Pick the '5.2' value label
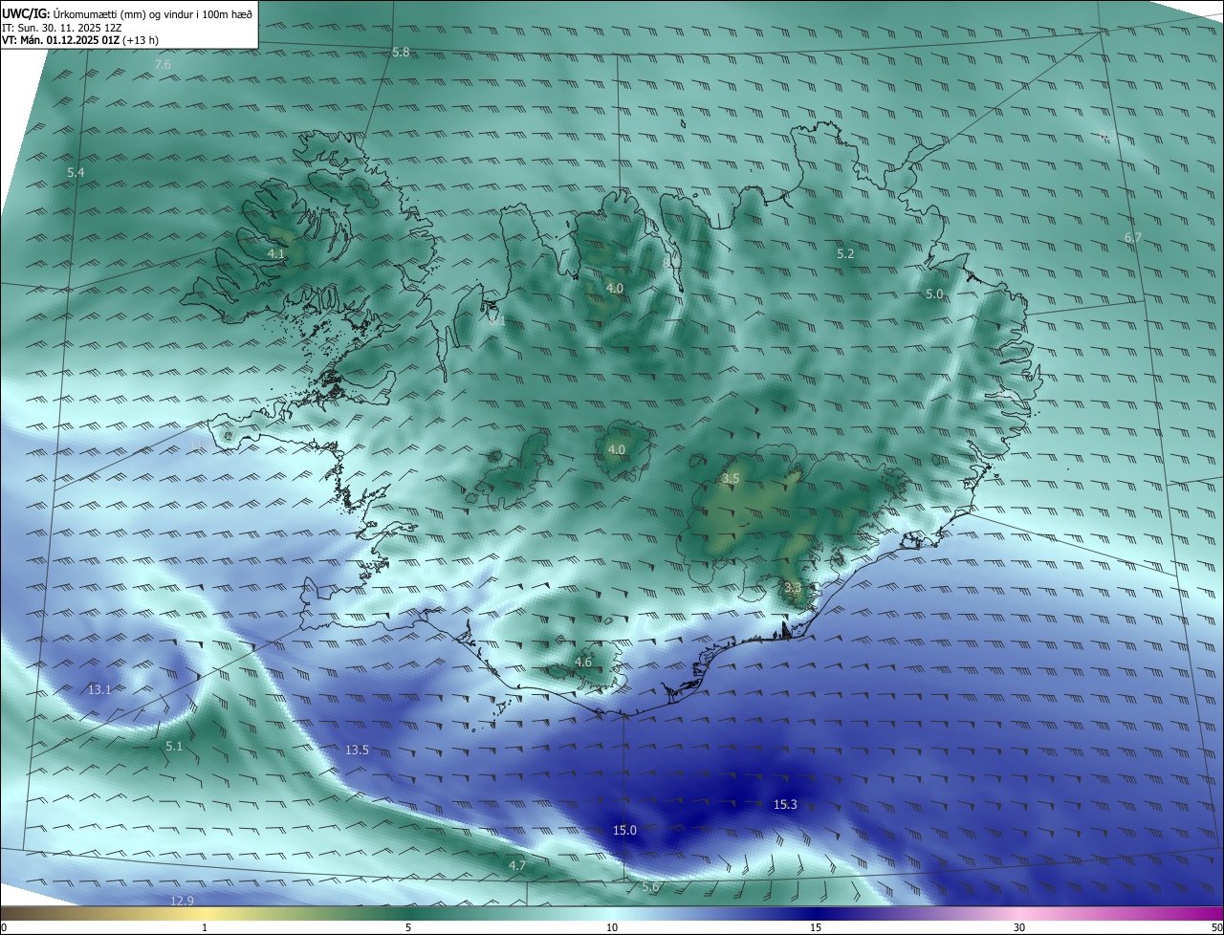Image resolution: width=1224 pixels, height=935 pixels. coord(845,254)
